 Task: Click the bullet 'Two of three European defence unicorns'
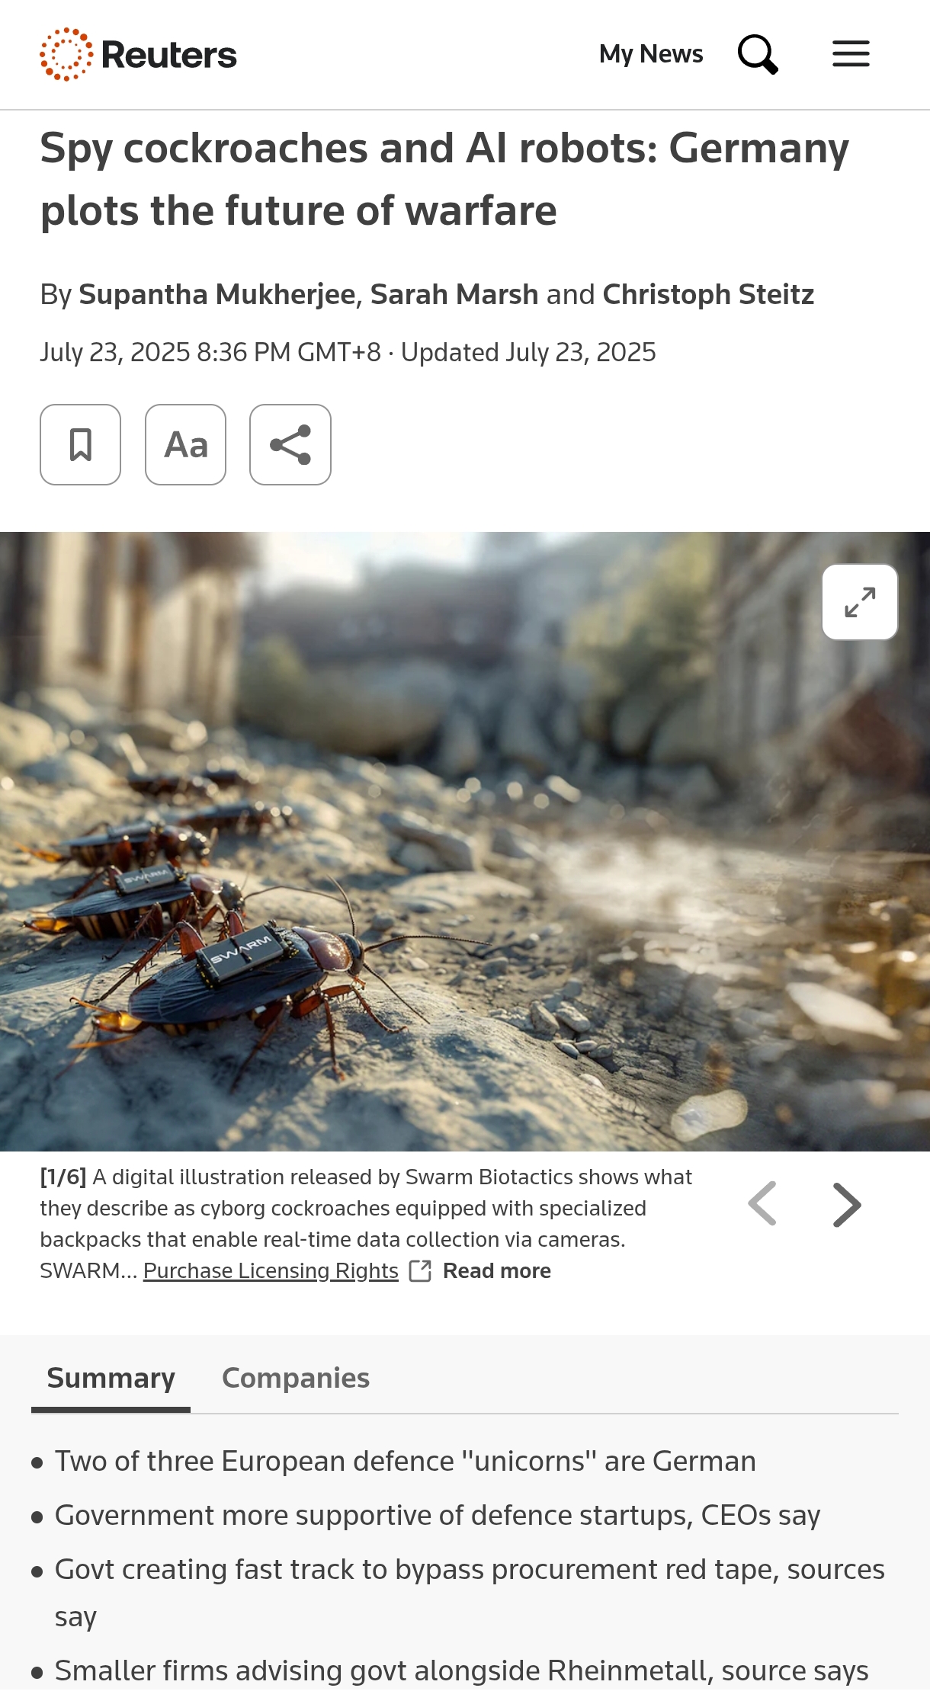tap(406, 1461)
